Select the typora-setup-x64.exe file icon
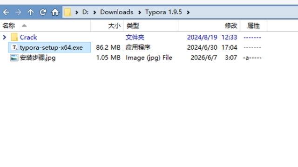 [14, 47]
